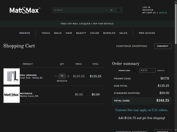Tap the Free OPI Nail Lacquer banner

(87, 24)
